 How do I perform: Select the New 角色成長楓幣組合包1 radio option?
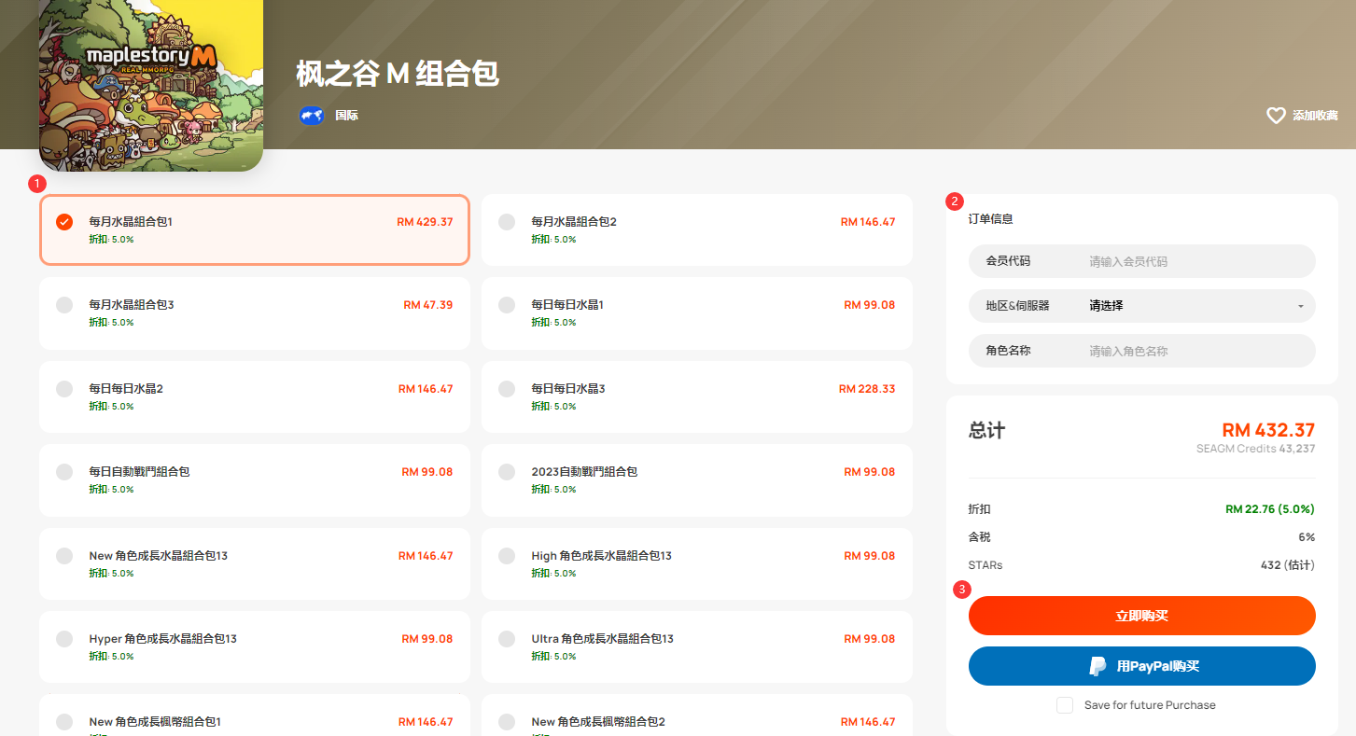(x=64, y=722)
